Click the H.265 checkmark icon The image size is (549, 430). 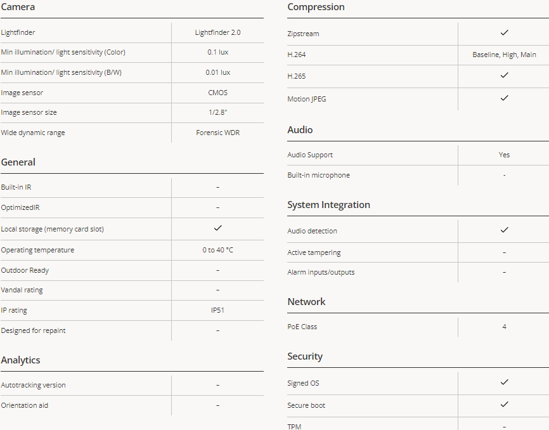click(504, 75)
